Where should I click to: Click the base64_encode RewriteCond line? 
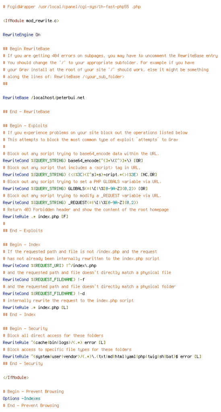[73, 161]
